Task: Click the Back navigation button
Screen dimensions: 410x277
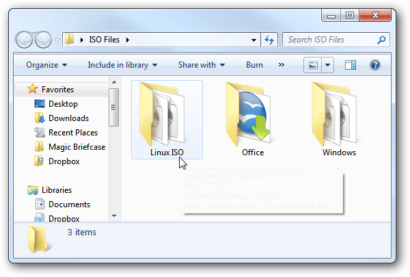Action: click(x=24, y=40)
